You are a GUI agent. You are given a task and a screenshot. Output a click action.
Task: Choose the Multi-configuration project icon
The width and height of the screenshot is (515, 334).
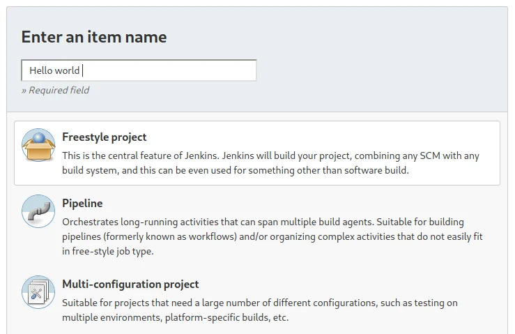point(38,292)
